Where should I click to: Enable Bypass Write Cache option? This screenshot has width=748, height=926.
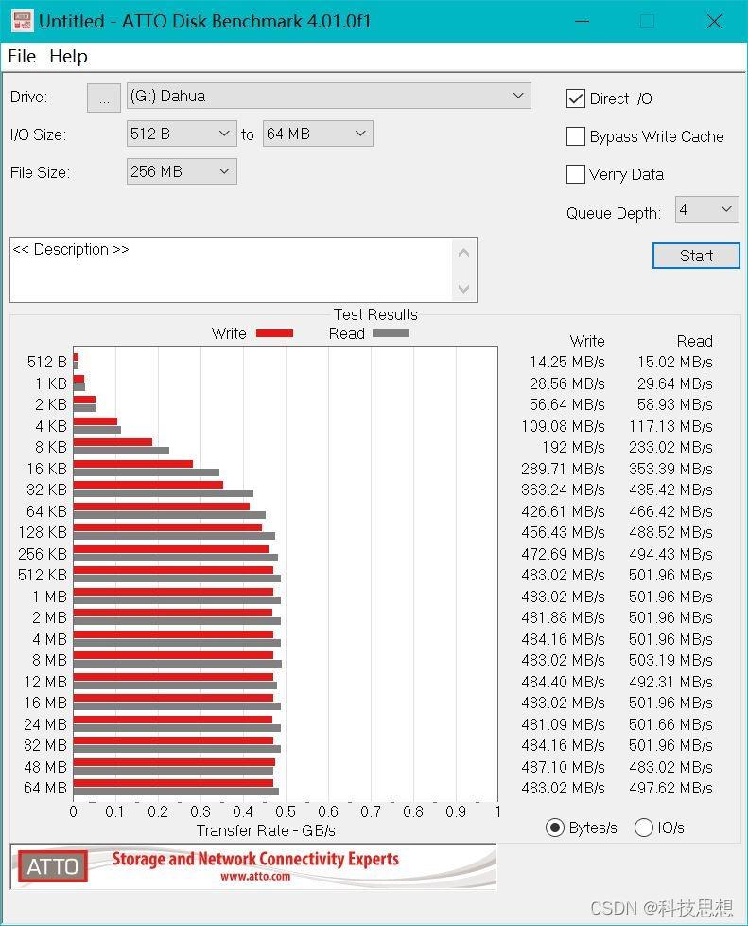[x=575, y=136]
